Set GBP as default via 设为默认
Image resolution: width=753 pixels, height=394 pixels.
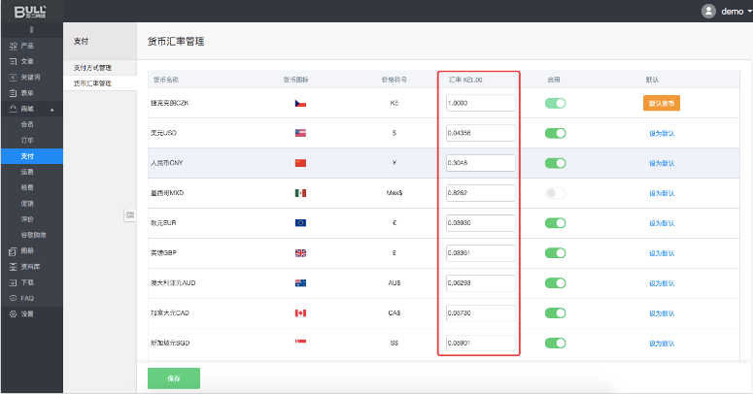point(661,253)
